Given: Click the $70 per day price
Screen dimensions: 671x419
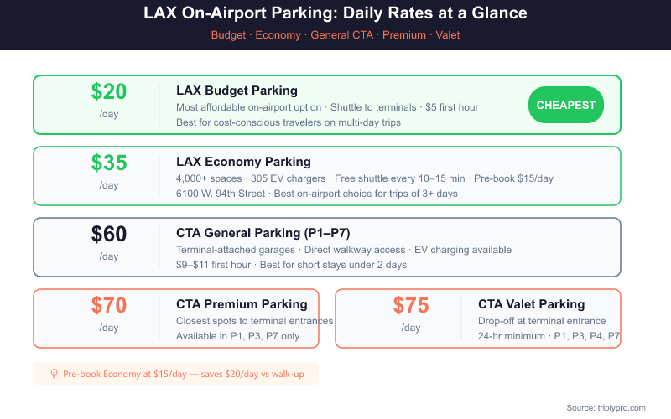Looking at the screenshot, I should point(109,305).
